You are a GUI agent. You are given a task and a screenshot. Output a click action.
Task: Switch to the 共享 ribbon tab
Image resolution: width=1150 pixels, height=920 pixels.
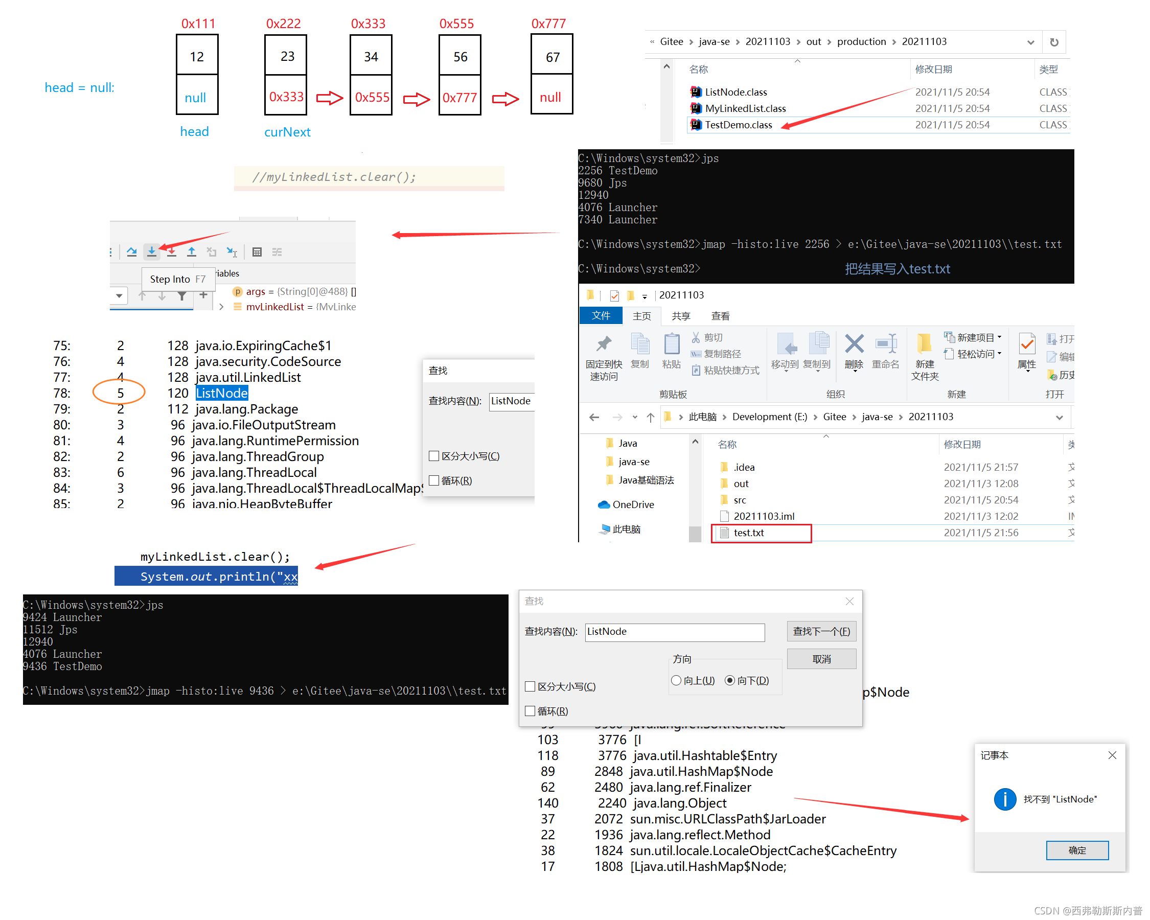681,316
